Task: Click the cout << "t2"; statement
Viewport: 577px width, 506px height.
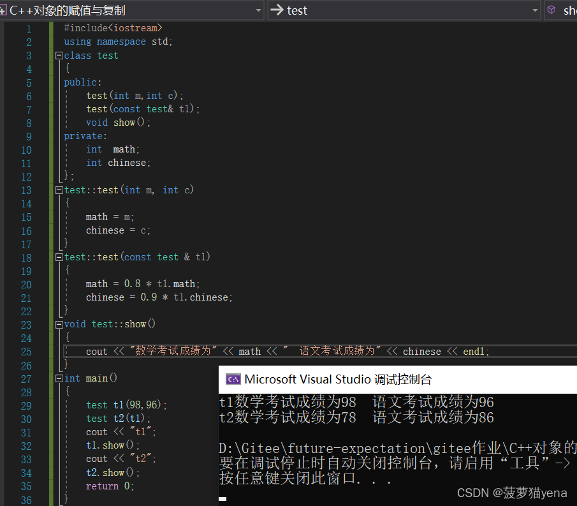Action: click(x=121, y=459)
